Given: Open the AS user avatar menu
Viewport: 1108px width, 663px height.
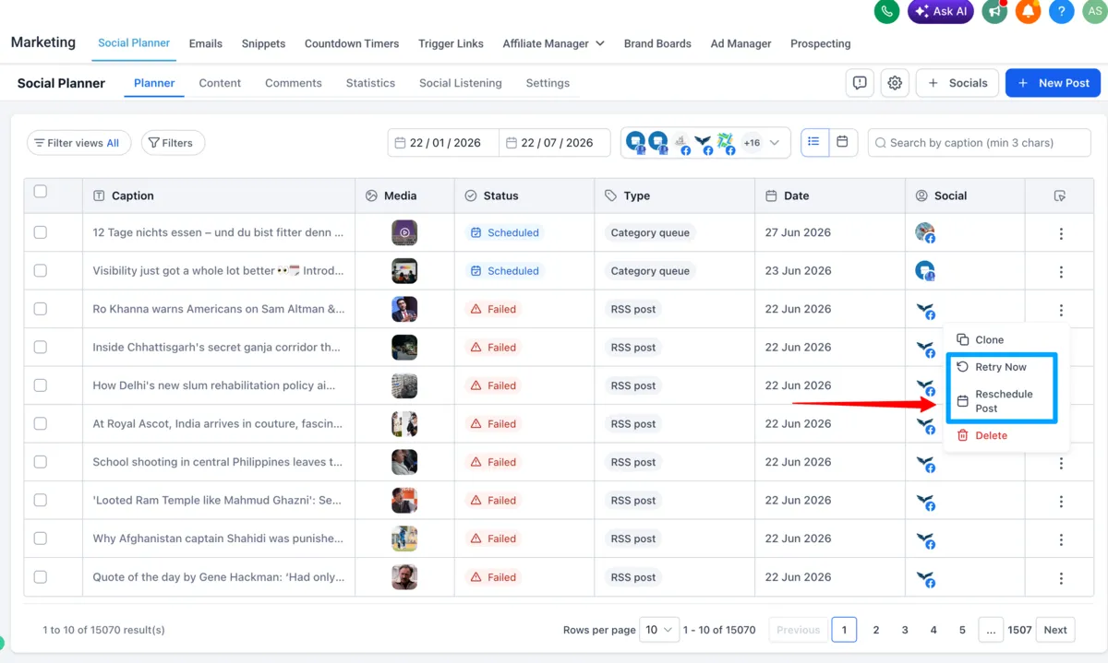Looking at the screenshot, I should 1095,11.
